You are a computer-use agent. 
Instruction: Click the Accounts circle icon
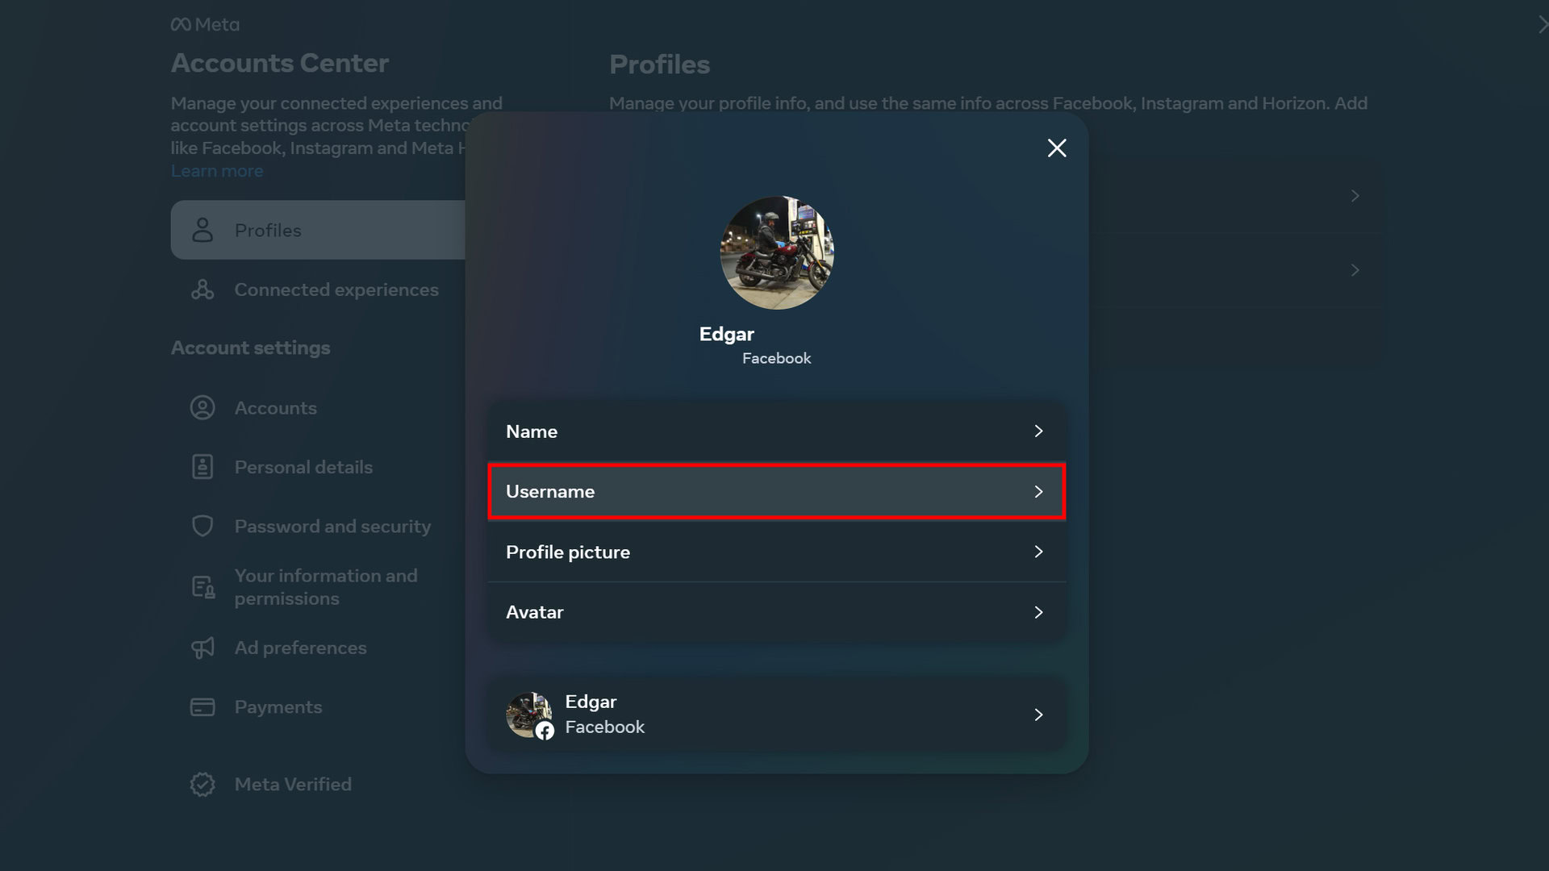click(x=202, y=408)
